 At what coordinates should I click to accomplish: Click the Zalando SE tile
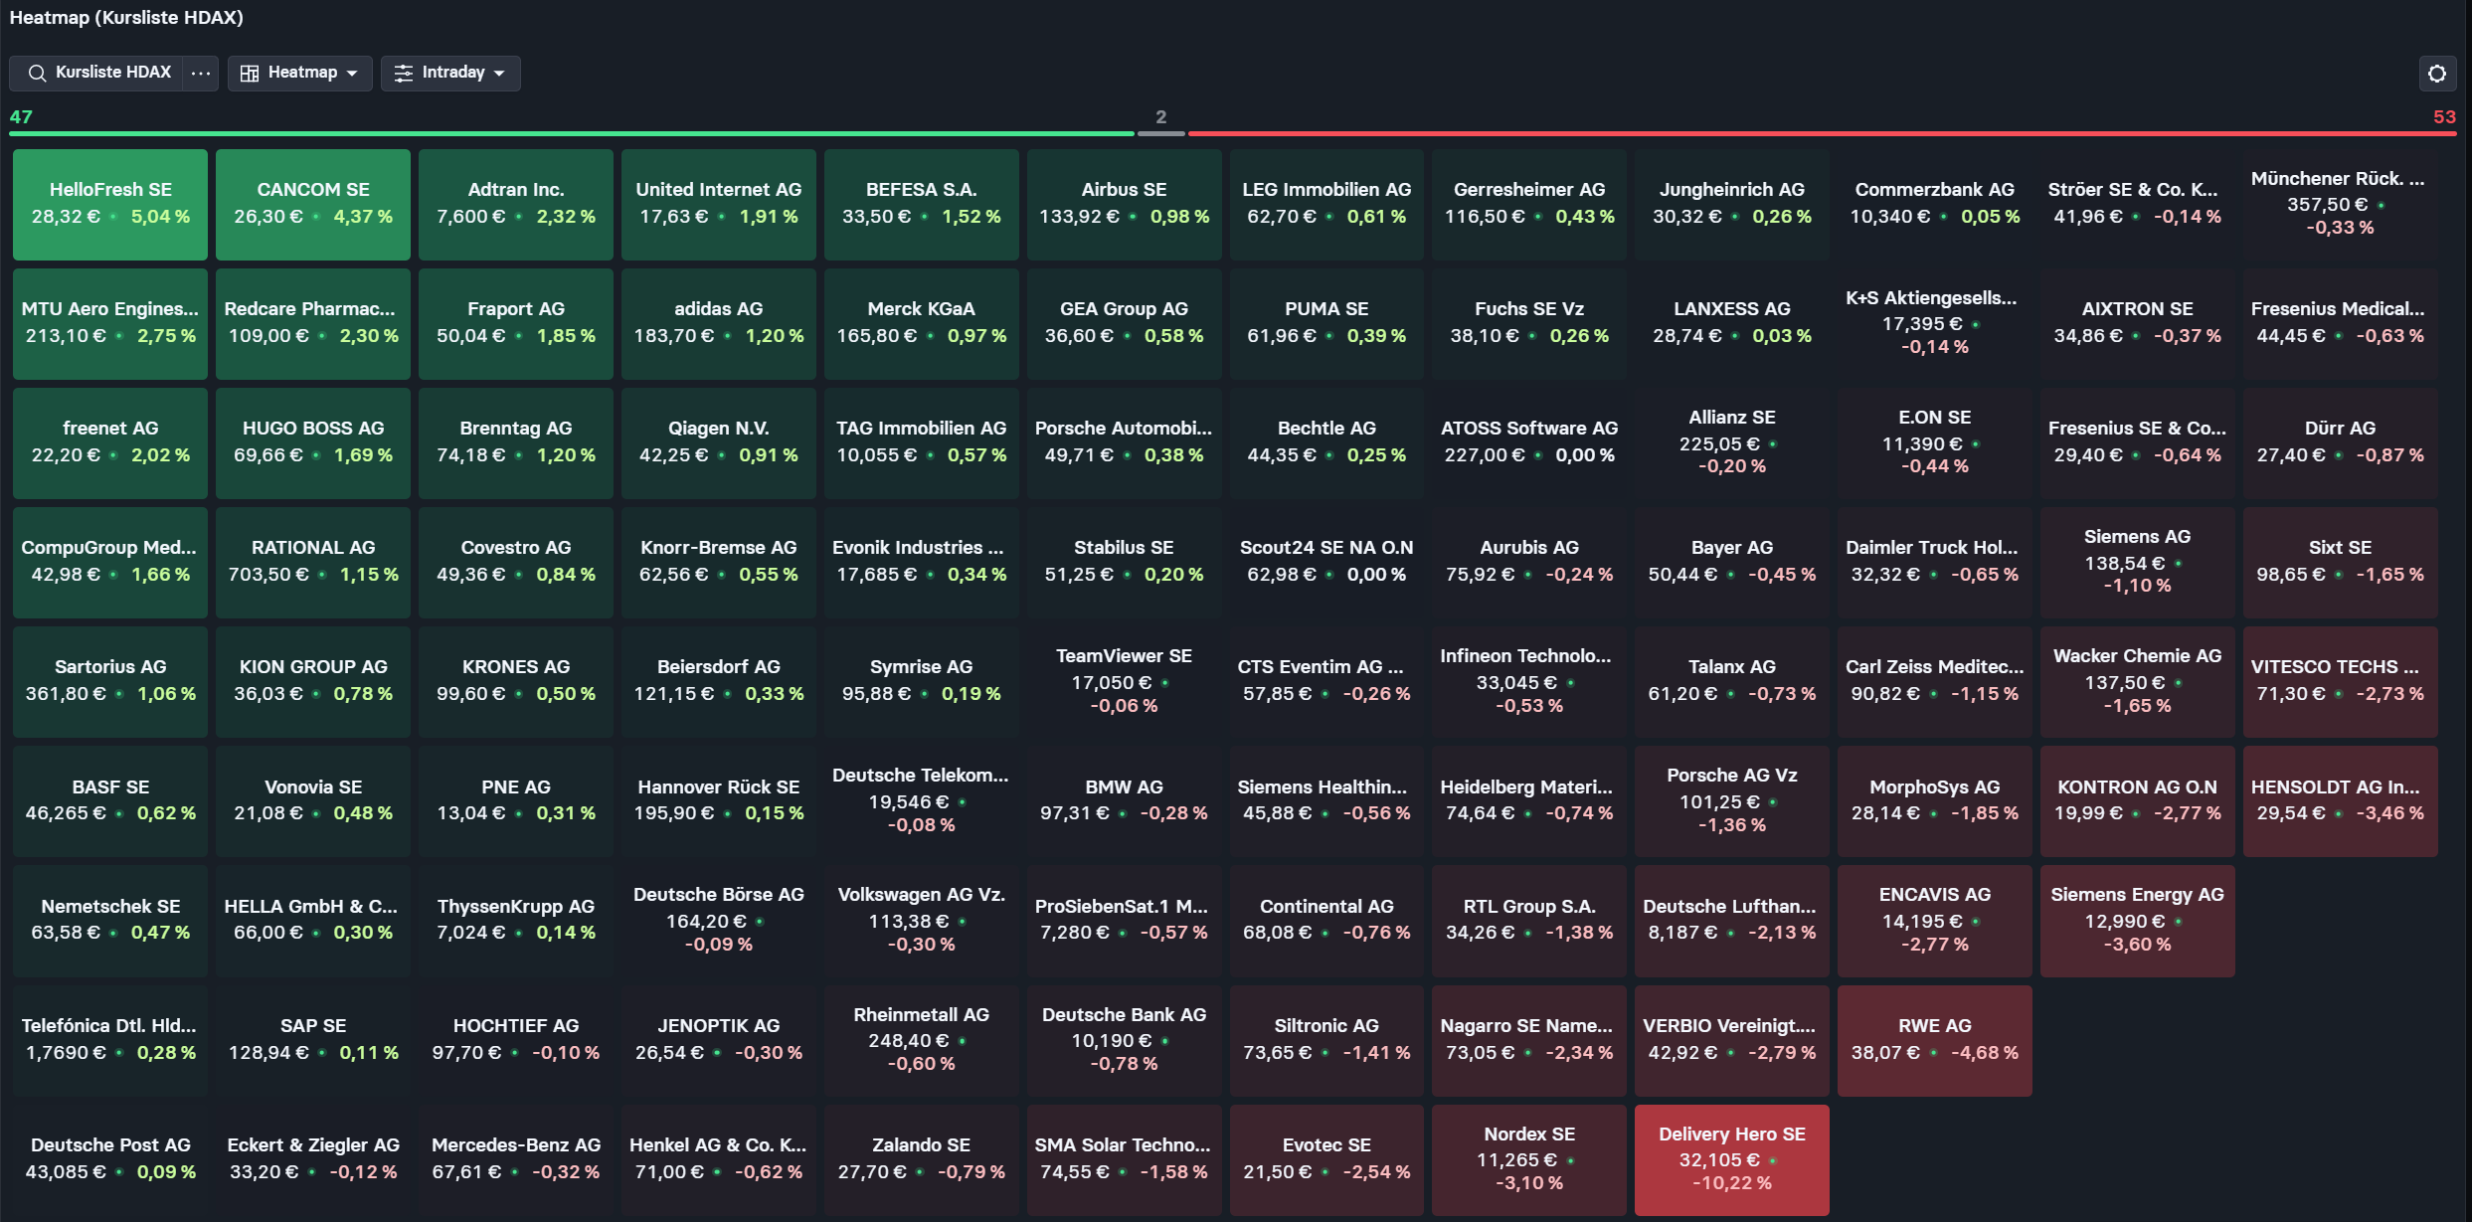point(922,1159)
